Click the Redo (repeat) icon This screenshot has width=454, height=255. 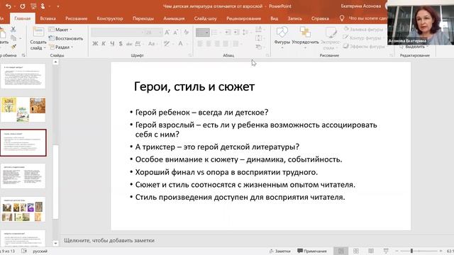coord(22,6)
